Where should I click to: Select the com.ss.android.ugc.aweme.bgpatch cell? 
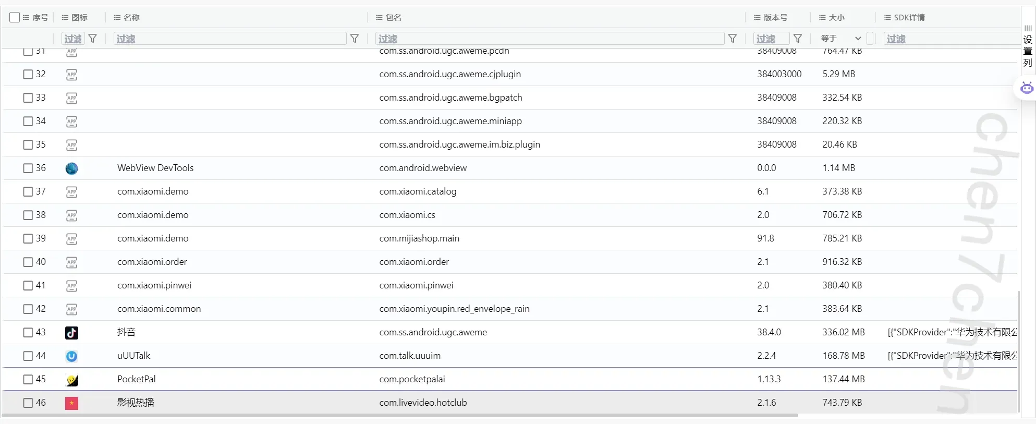(450, 98)
